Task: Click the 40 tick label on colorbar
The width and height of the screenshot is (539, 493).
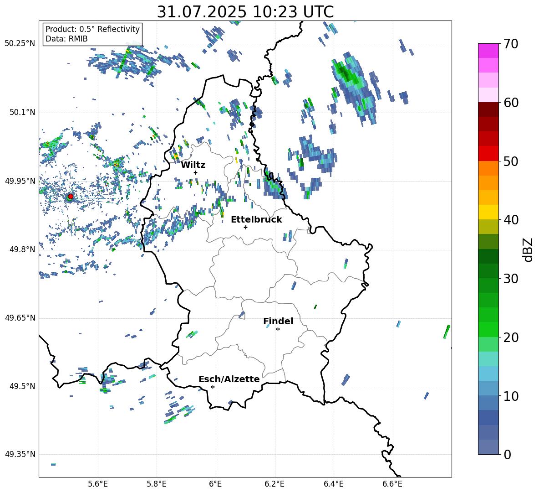Action: coord(511,220)
